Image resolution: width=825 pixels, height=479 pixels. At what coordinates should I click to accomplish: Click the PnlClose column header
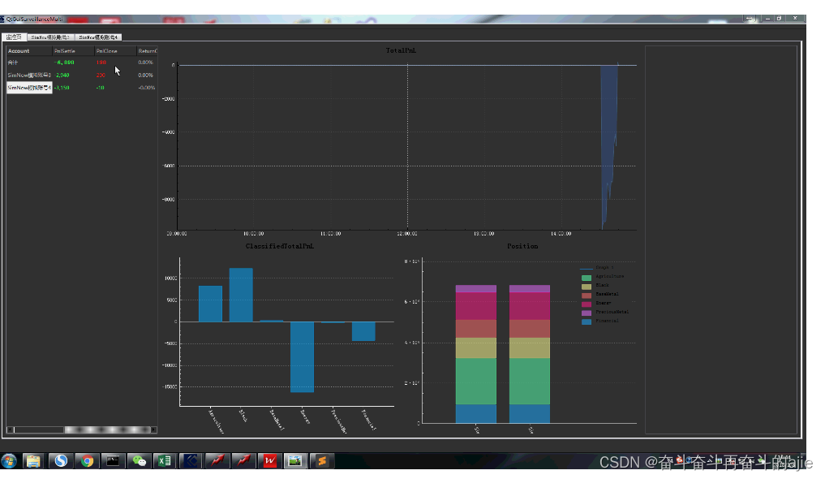115,51
